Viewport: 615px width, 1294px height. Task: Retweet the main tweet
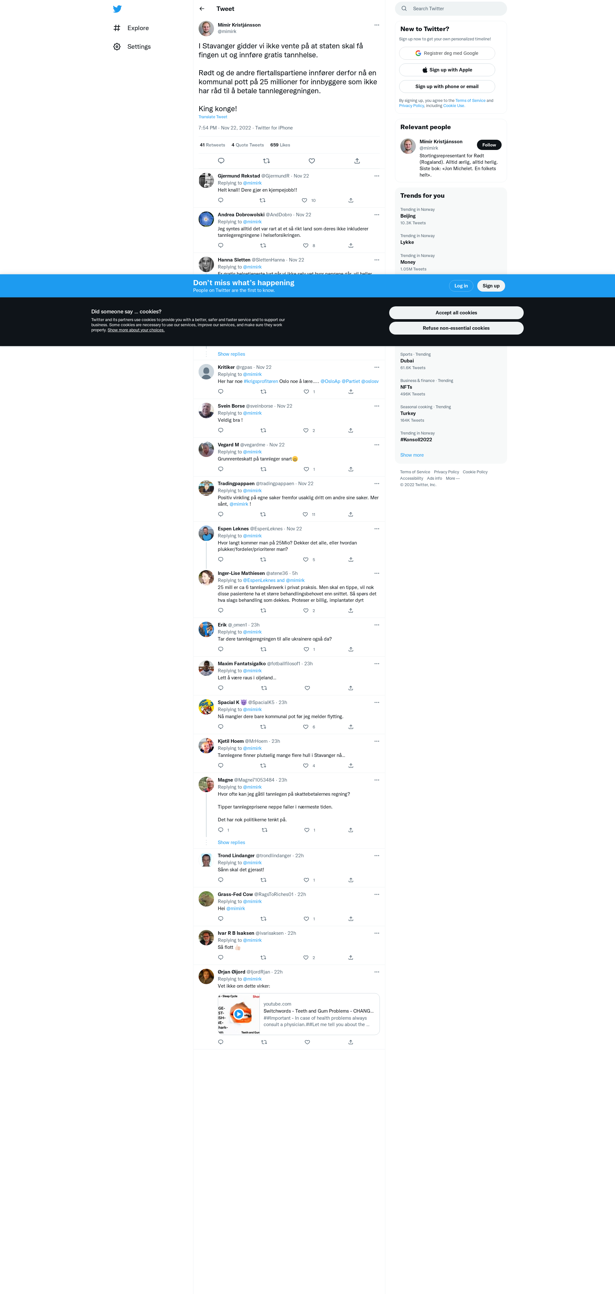(266, 161)
